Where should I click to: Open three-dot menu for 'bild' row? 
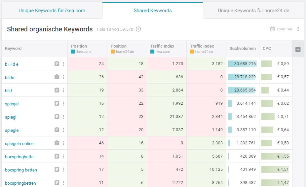pos(63,90)
